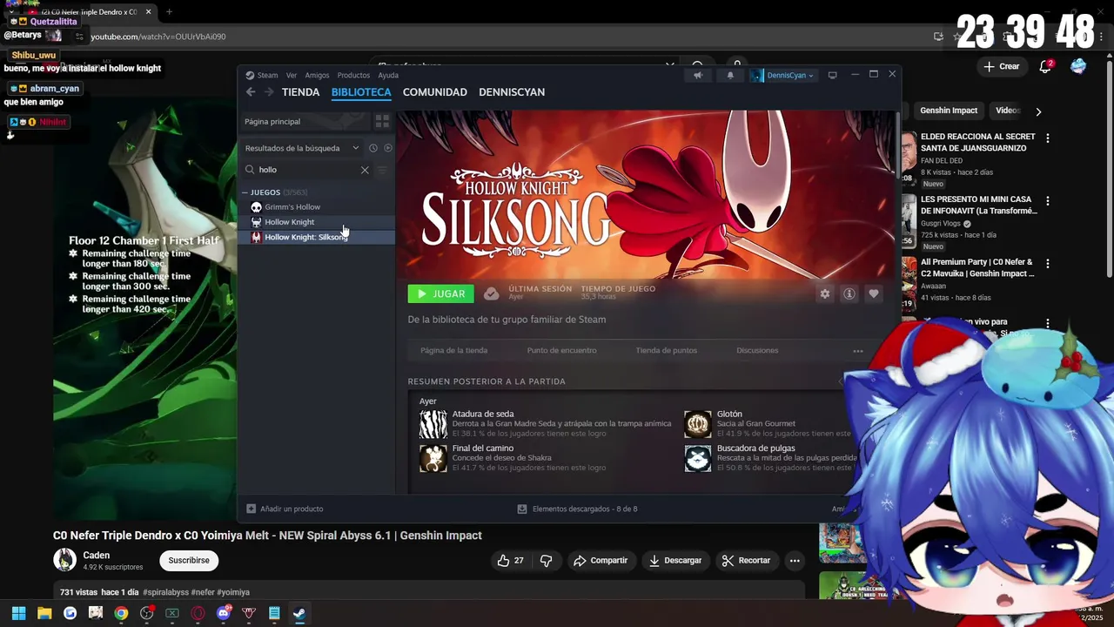Go to COMUNIDAD tab in Steam

(435, 92)
